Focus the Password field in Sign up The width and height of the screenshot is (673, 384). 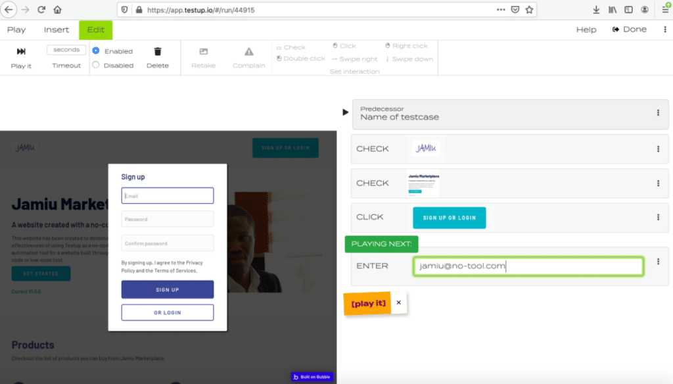168,219
